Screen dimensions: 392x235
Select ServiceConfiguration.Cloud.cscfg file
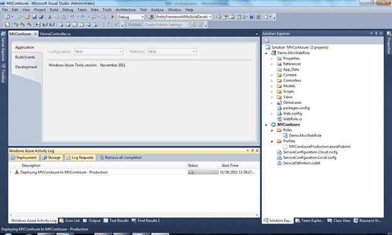[310, 152]
